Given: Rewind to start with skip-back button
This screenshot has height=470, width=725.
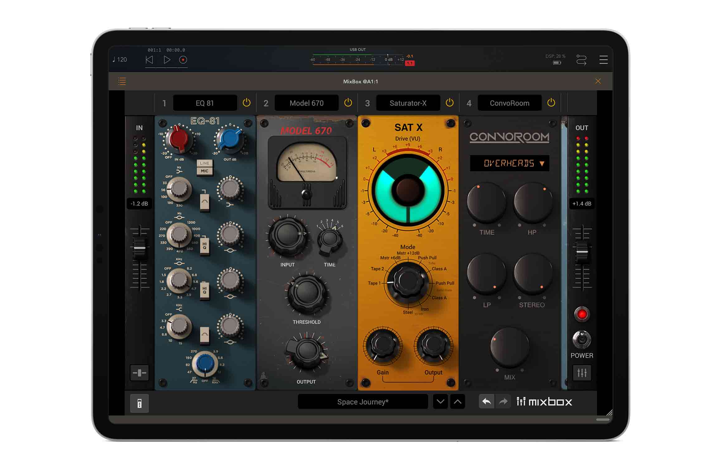Looking at the screenshot, I should (x=149, y=59).
